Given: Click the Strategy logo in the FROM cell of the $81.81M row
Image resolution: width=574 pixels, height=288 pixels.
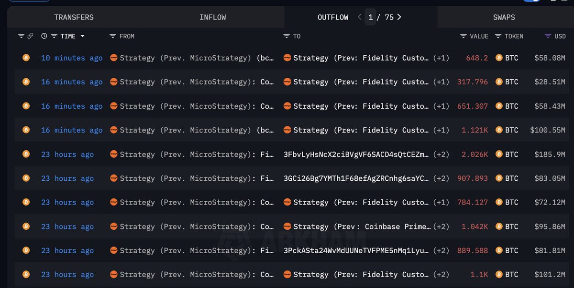Looking at the screenshot, I should click(114, 250).
